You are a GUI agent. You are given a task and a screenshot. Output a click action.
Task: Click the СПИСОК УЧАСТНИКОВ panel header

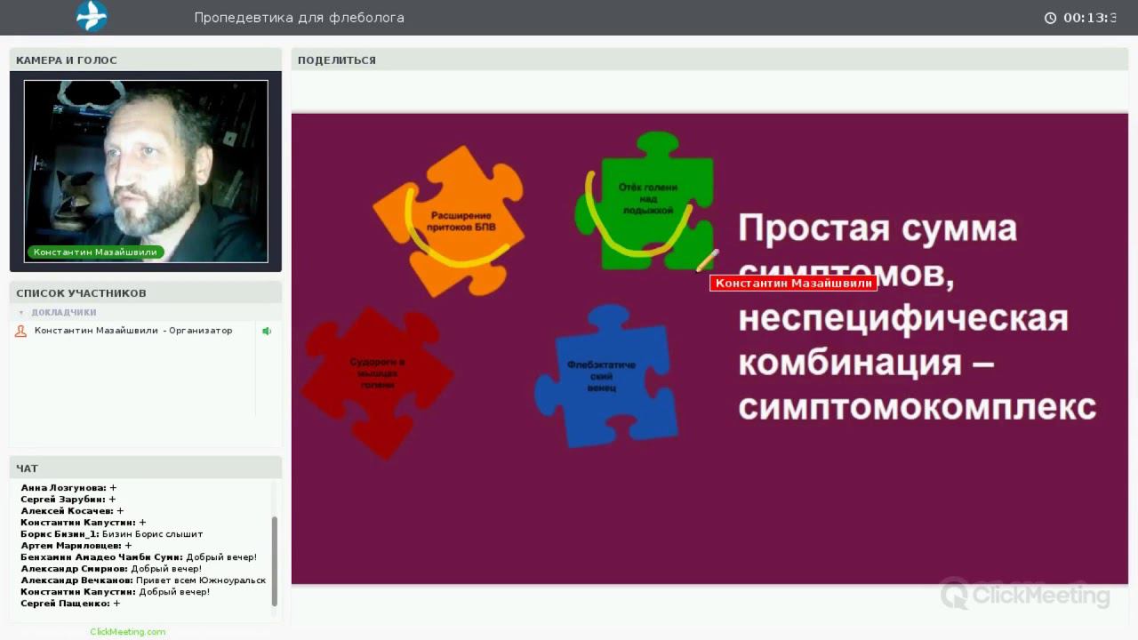pos(146,292)
